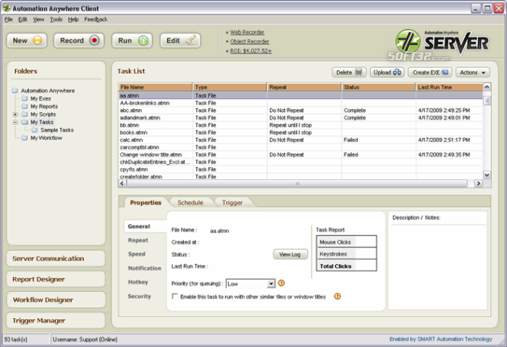Select the Repeat properties section
This screenshot has height=347, width=507.
coord(138,240)
